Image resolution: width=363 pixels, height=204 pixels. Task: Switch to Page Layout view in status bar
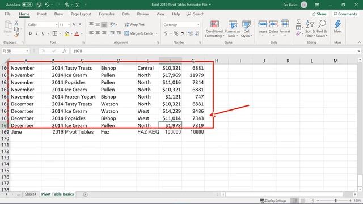[303, 201]
